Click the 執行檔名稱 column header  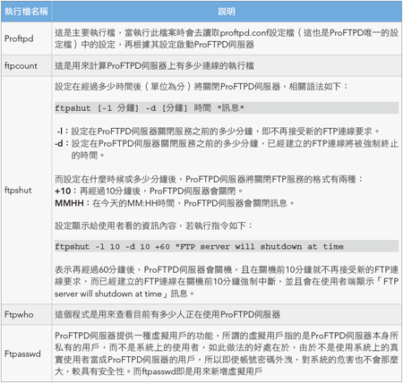[x=26, y=12]
